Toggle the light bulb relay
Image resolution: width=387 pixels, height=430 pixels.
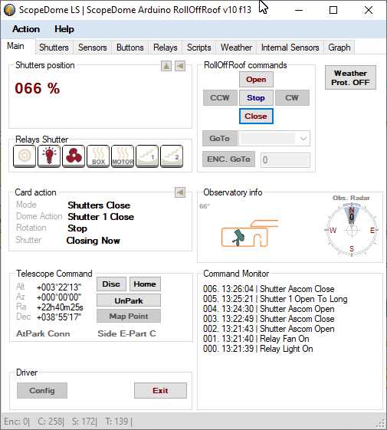pyautogui.click(x=49, y=156)
